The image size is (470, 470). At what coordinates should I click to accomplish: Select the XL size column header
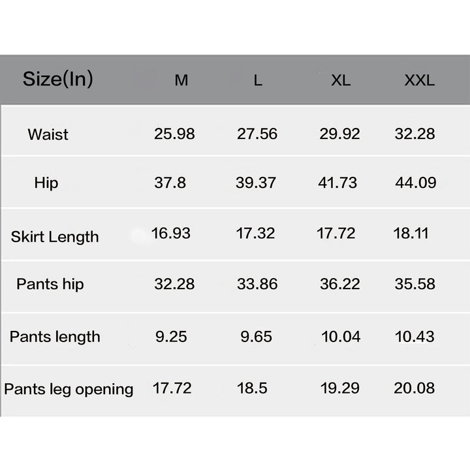click(x=341, y=80)
